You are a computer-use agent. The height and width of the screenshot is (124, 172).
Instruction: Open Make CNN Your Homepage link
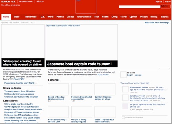pyautogui.click(x=157, y=23)
